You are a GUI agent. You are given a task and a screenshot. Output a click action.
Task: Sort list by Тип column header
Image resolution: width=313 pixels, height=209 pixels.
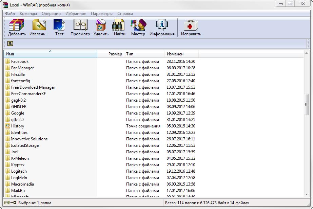[x=144, y=54]
